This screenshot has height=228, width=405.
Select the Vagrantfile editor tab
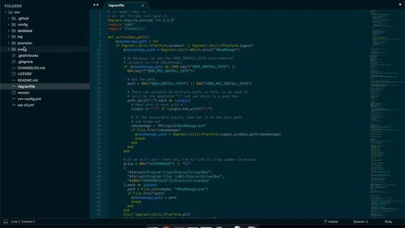(x=127, y=6)
